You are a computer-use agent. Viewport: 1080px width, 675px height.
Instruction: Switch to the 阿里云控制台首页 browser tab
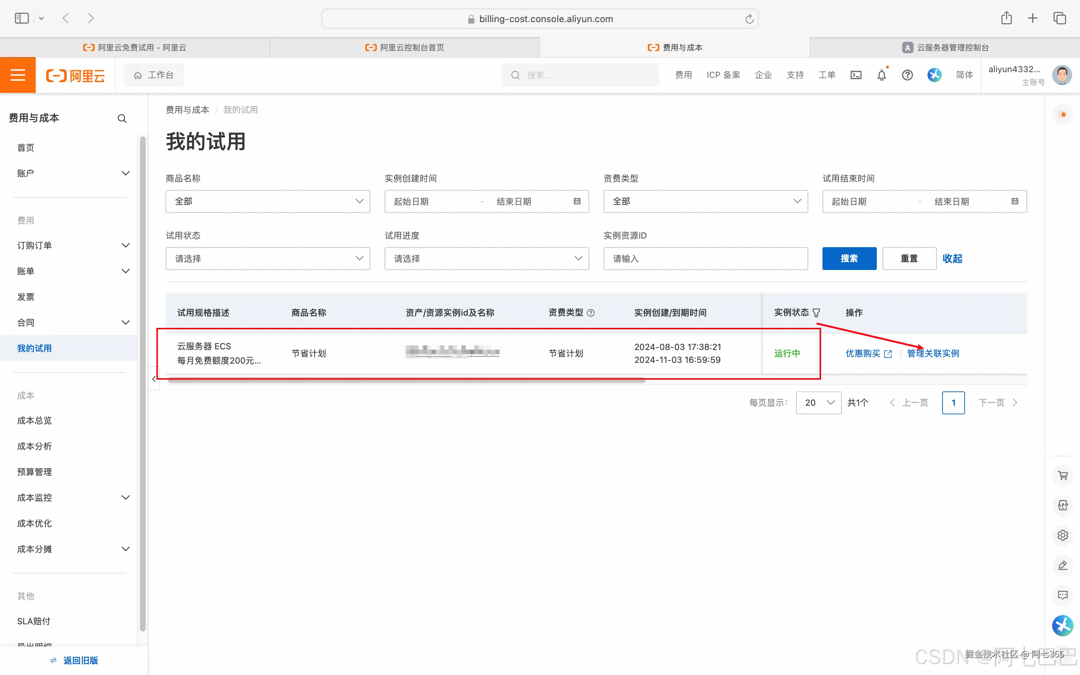click(404, 47)
